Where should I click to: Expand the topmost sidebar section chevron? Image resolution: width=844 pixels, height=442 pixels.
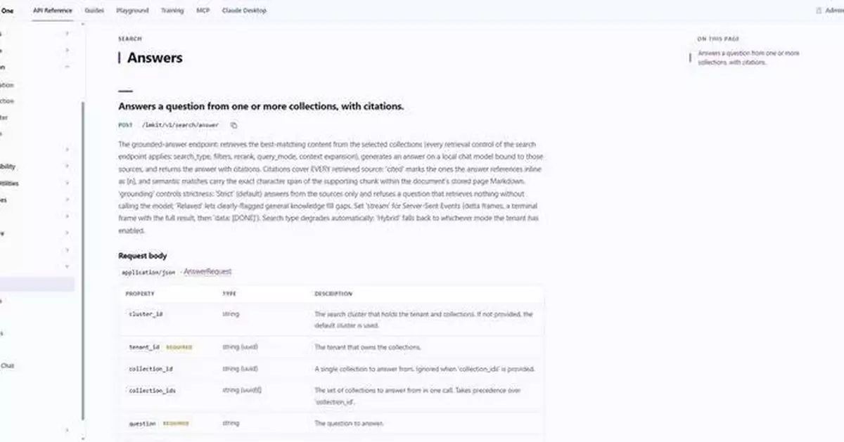pyautogui.click(x=68, y=33)
